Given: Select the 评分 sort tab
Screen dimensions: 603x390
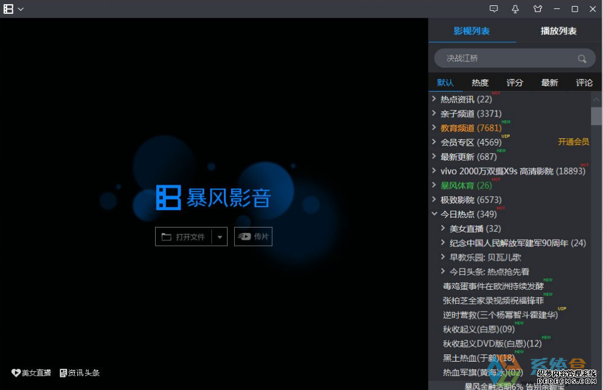Looking at the screenshot, I should point(514,83).
